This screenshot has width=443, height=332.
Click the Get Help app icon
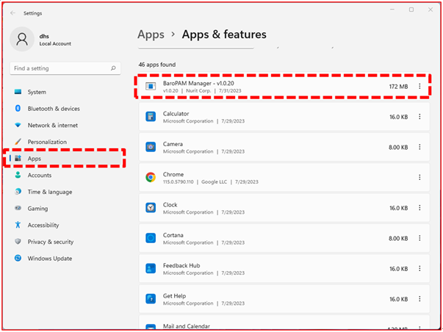pos(151,299)
